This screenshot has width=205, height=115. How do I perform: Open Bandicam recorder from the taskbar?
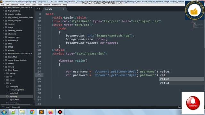(x=60, y=112)
